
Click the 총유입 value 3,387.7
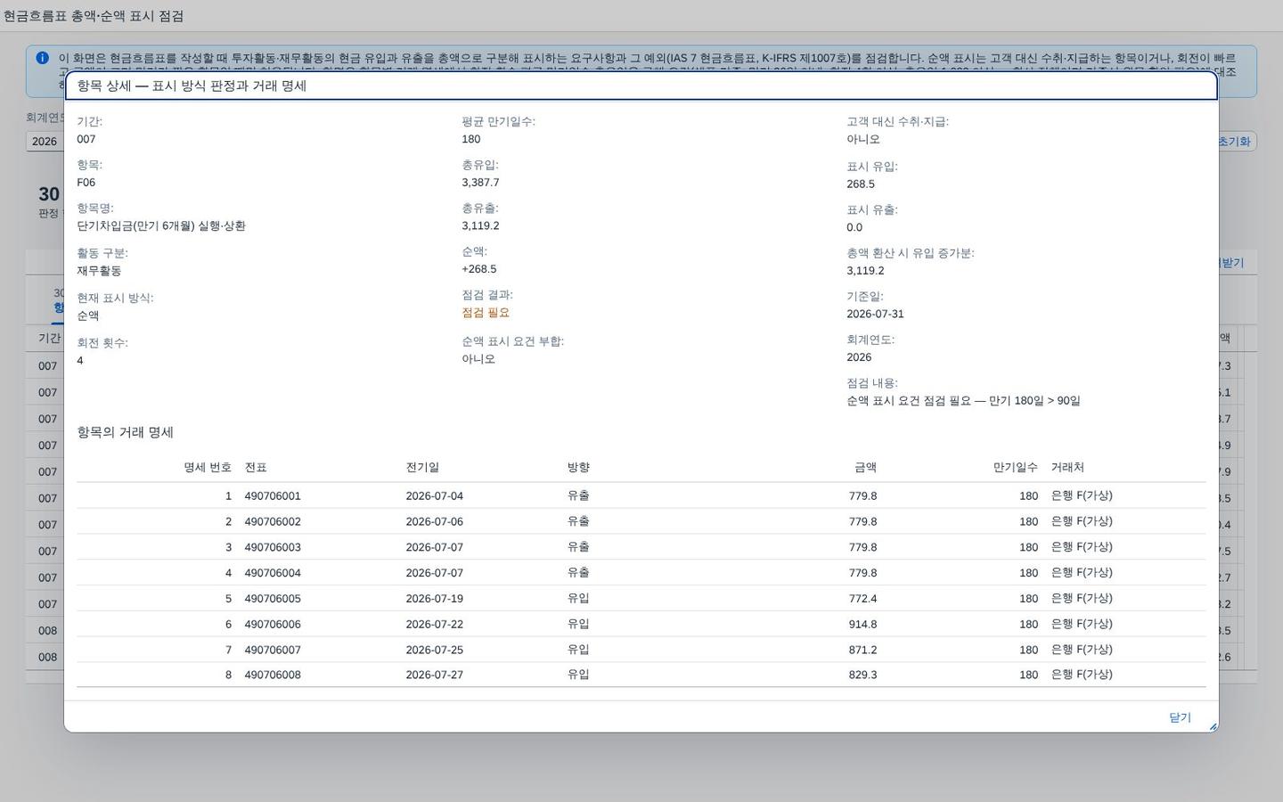480,183
